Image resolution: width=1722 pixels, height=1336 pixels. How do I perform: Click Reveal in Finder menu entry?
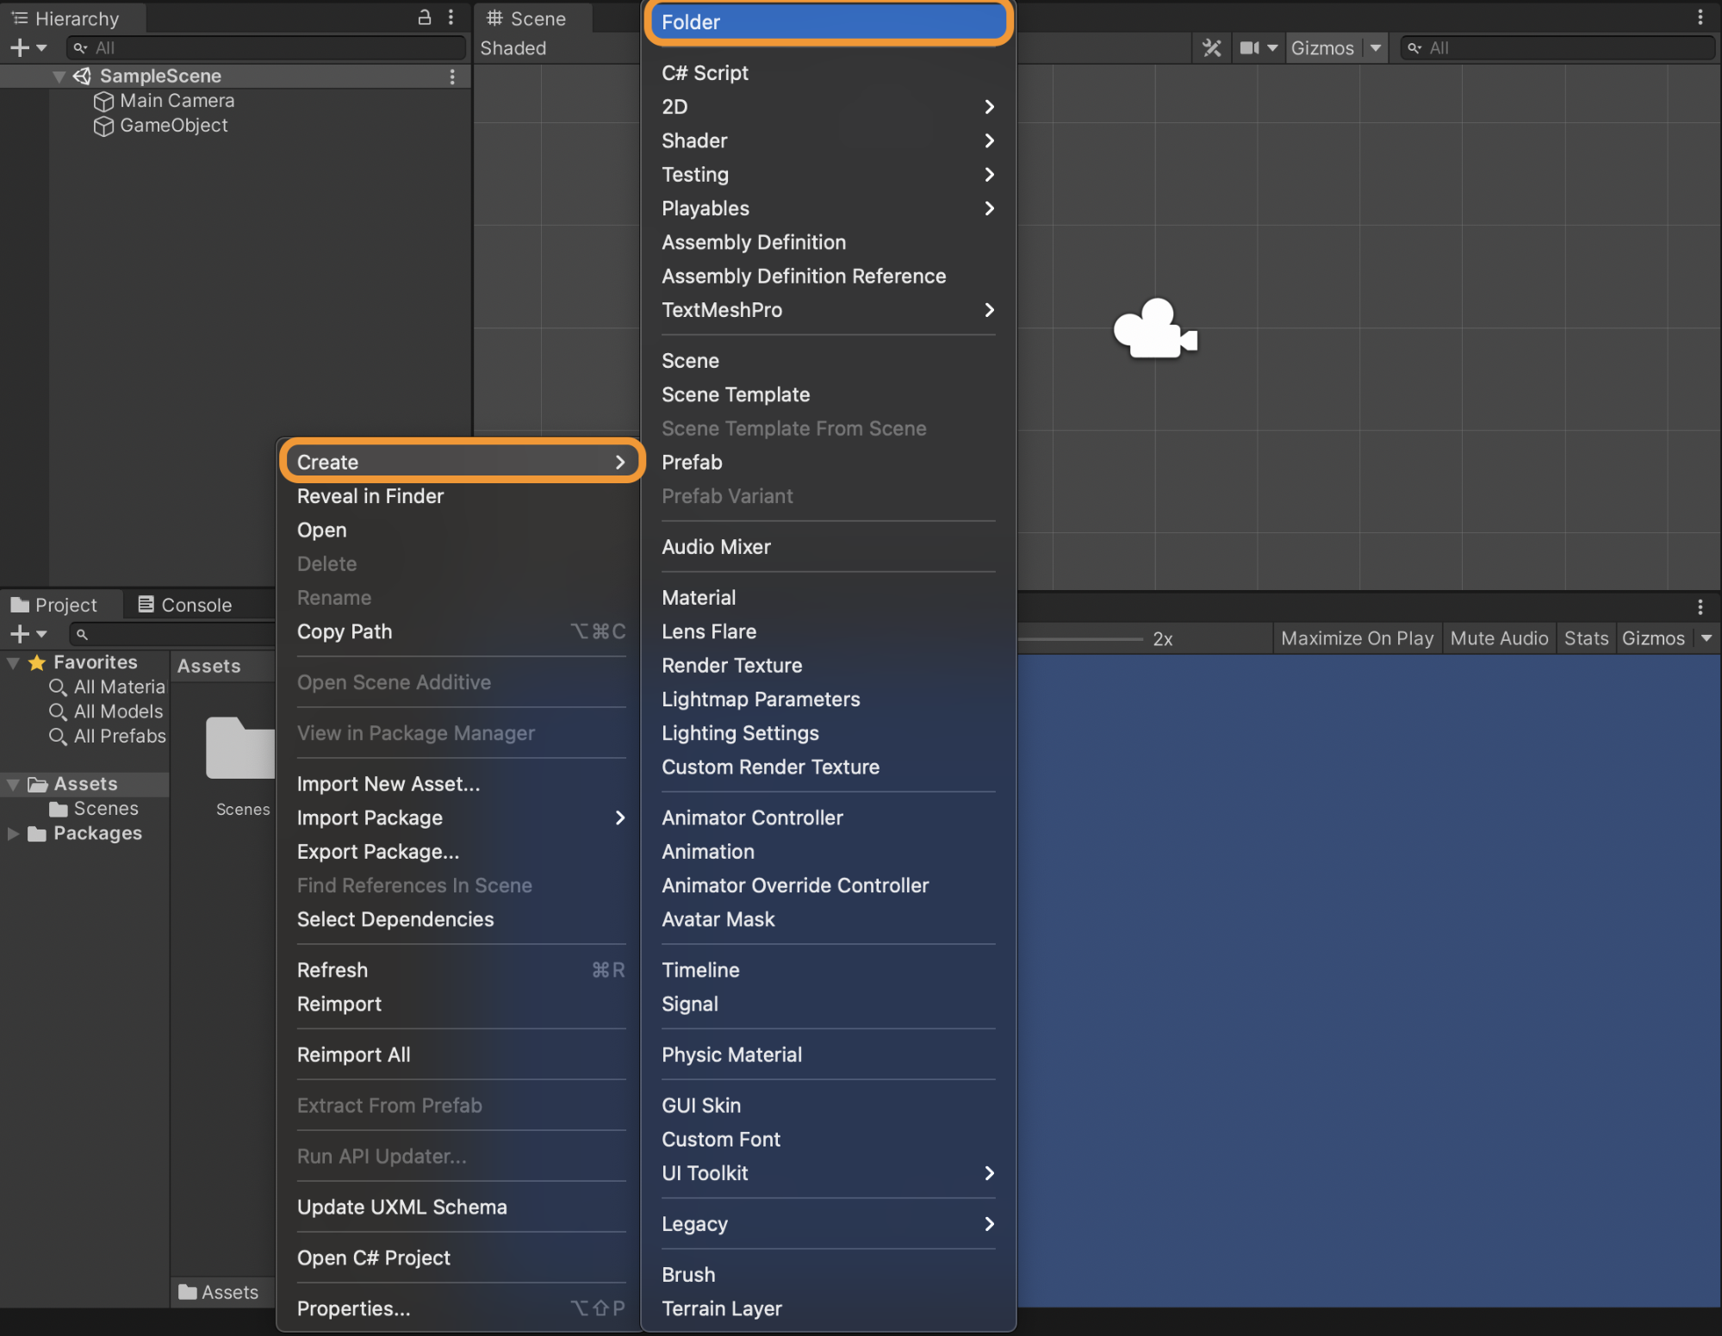click(x=370, y=496)
